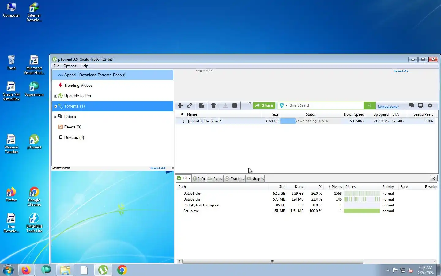The width and height of the screenshot is (441, 276).
Task: Click the green search magnifier button
Action: click(x=369, y=105)
